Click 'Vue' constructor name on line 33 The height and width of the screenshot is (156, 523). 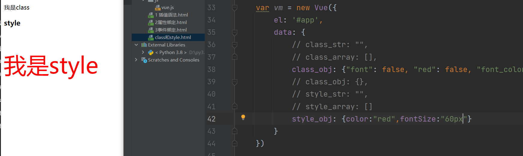point(321,8)
